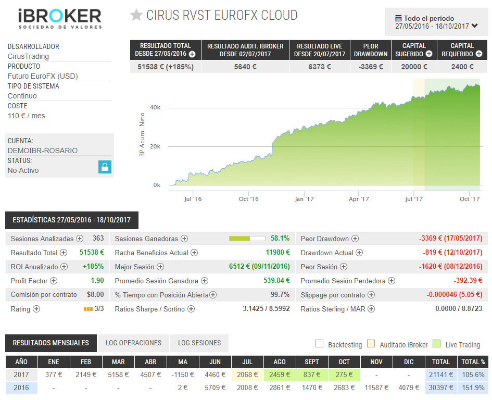The image size is (492, 400).
Task: Click the TOTAL % column header
Action: coord(473,361)
